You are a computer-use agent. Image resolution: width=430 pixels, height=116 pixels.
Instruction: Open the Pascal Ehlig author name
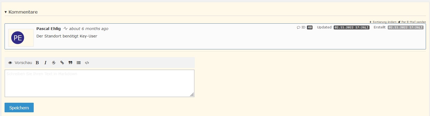48,29
